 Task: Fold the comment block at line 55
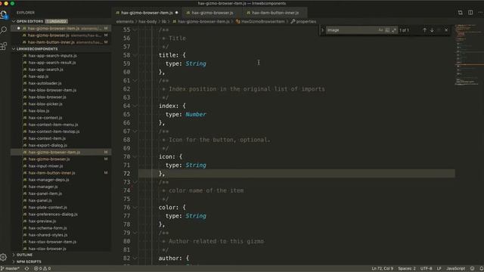tap(135, 30)
